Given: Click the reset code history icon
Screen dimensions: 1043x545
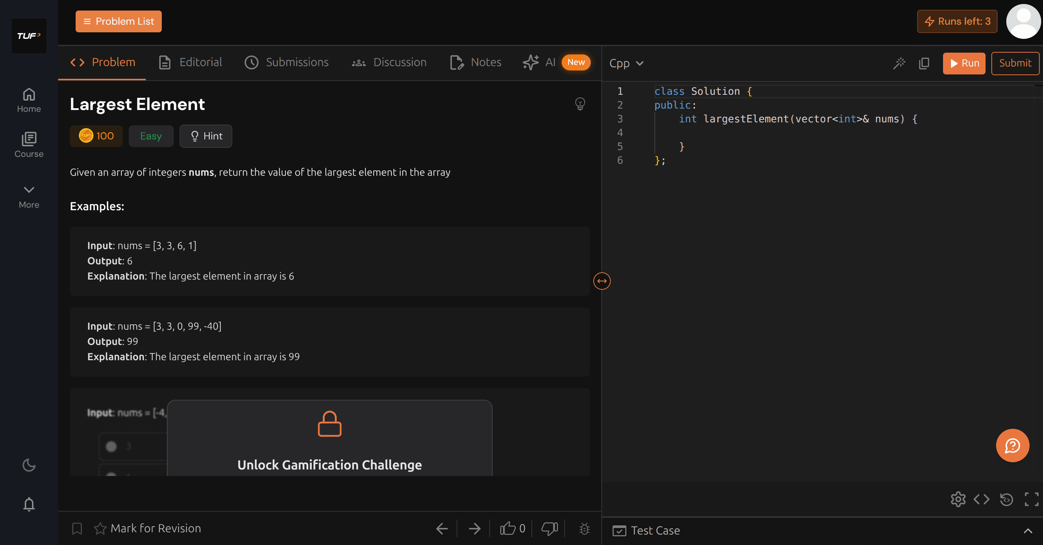Looking at the screenshot, I should (1006, 499).
